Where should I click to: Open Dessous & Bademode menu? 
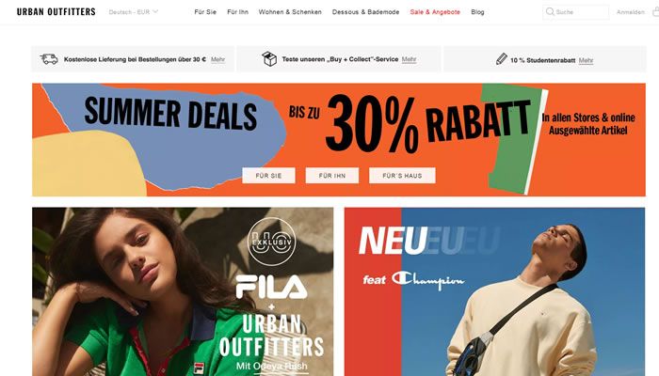click(x=365, y=11)
